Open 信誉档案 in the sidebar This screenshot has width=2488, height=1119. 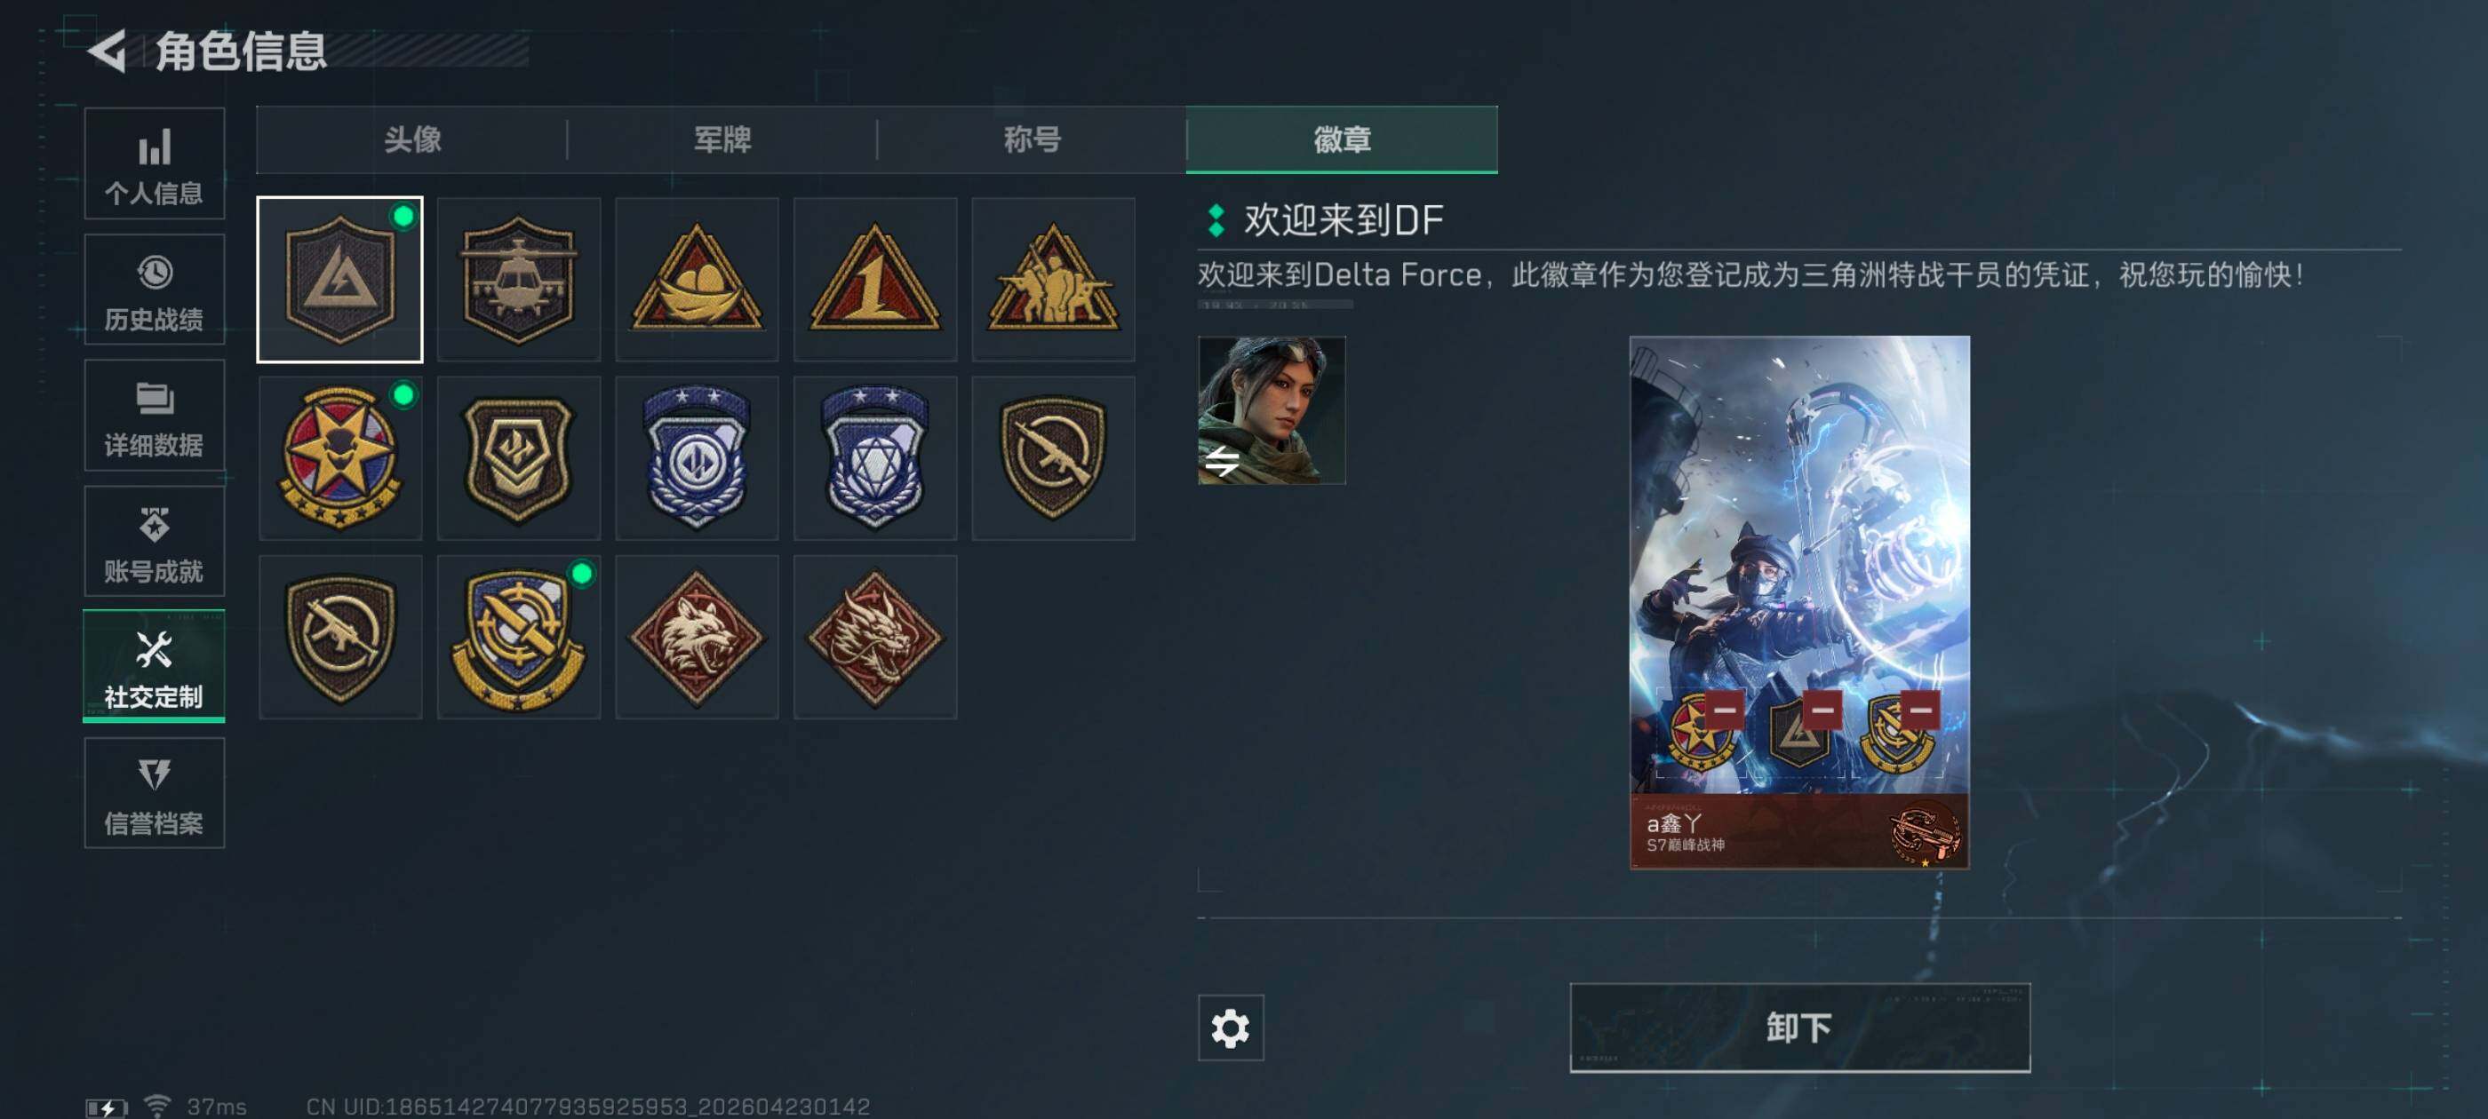click(x=155, y=794)
